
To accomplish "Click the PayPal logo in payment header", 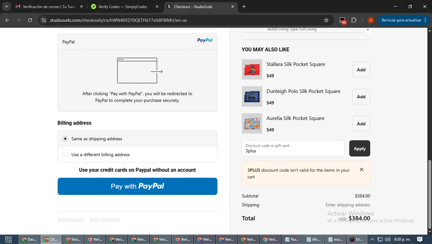I will coord(205,40).
